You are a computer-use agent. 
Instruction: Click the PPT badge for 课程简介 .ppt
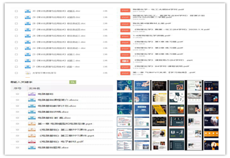pos(125,61)
